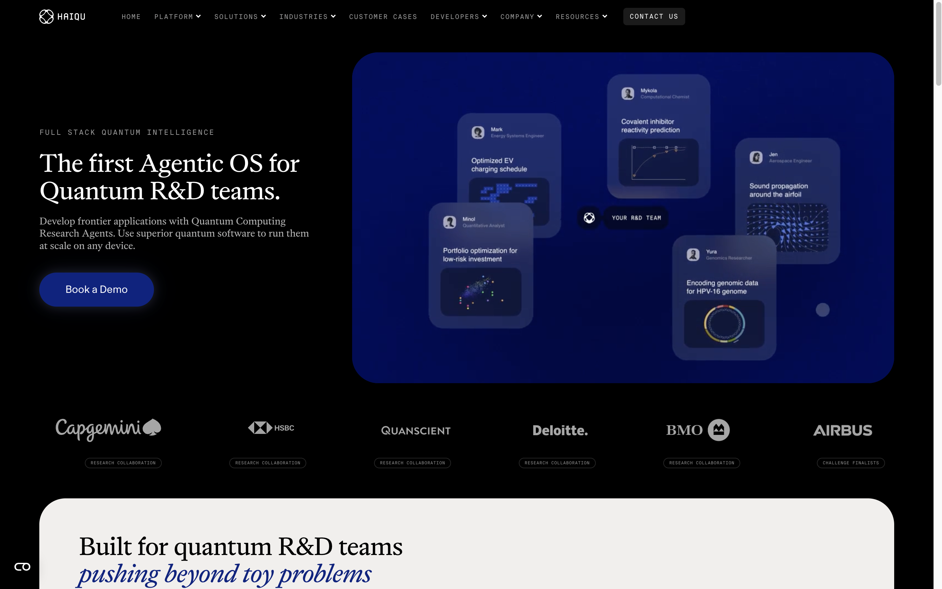Click the 'Full Stack Quantum Intelligence' tagline
This screenshot has height=589, width=942.
click(x=127, y=133)
